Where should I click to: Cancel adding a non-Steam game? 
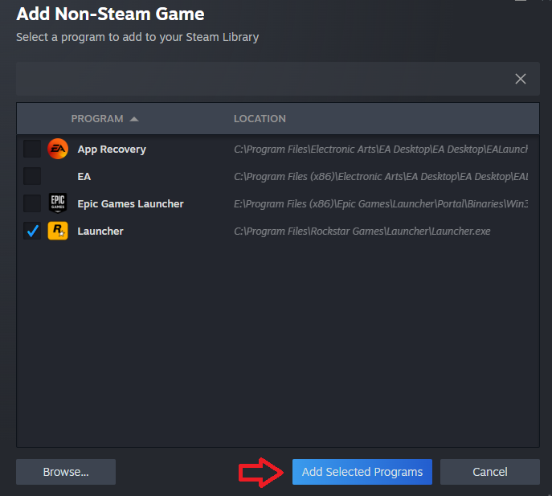(x=490, y=472)
